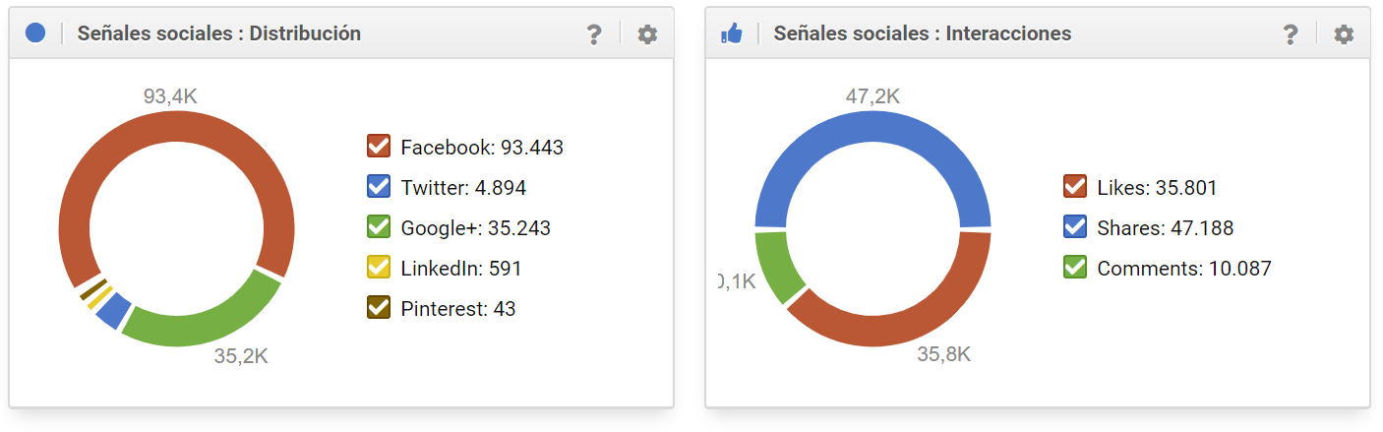Toggle the LinkedIn checkbox
This screenshot has height=432, width=1383.
coord(379,268)
